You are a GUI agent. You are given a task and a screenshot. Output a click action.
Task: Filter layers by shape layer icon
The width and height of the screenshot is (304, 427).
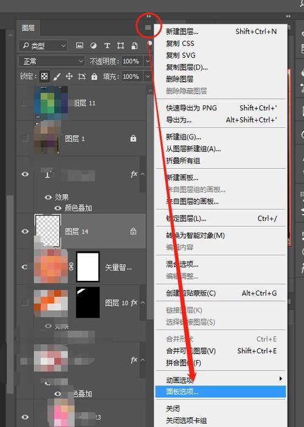click(120, 46)
